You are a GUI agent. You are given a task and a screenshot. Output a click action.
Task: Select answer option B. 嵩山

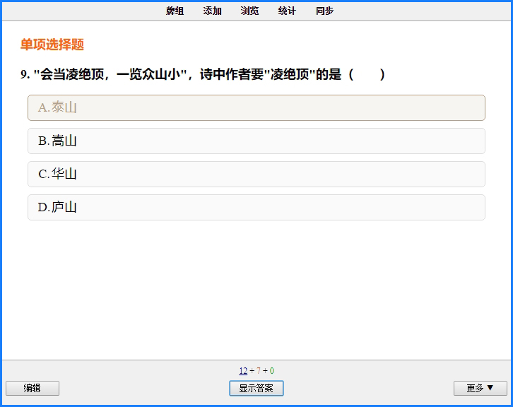tap(256, 141)
